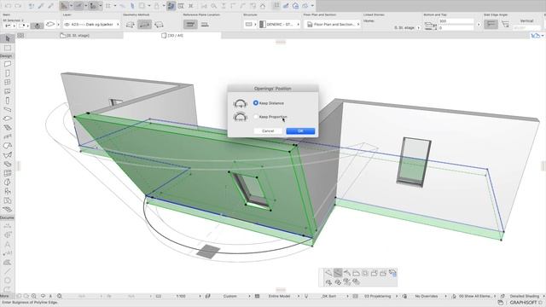Select the Window tool in the toolbox

(x=8, y=83)
